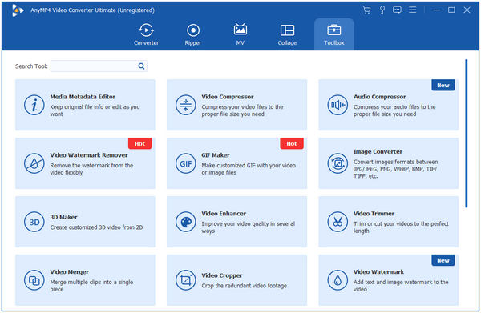This screenshot has height=313, width=481.
Task: Open Video Merger icon
Action: [34, 280]
